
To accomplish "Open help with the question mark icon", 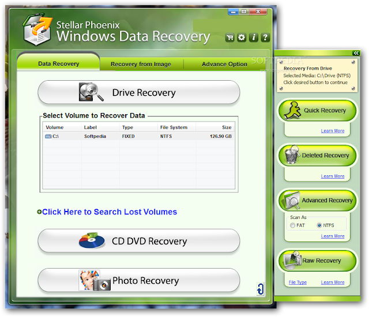I will 265,37.
